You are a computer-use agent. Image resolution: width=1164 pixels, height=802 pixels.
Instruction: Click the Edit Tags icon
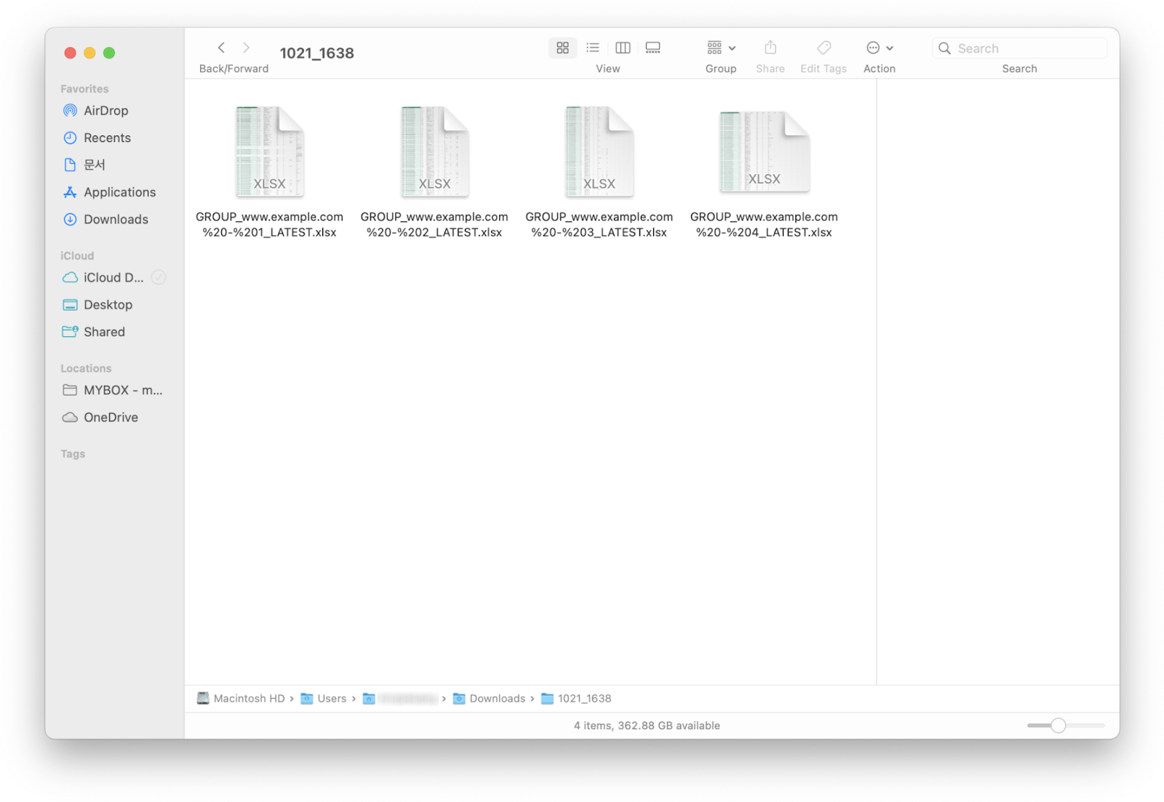(x=824, y=48)
